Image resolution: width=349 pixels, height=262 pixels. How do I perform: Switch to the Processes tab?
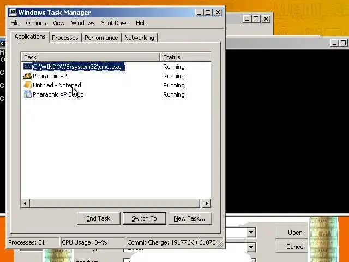click(65, 38)
